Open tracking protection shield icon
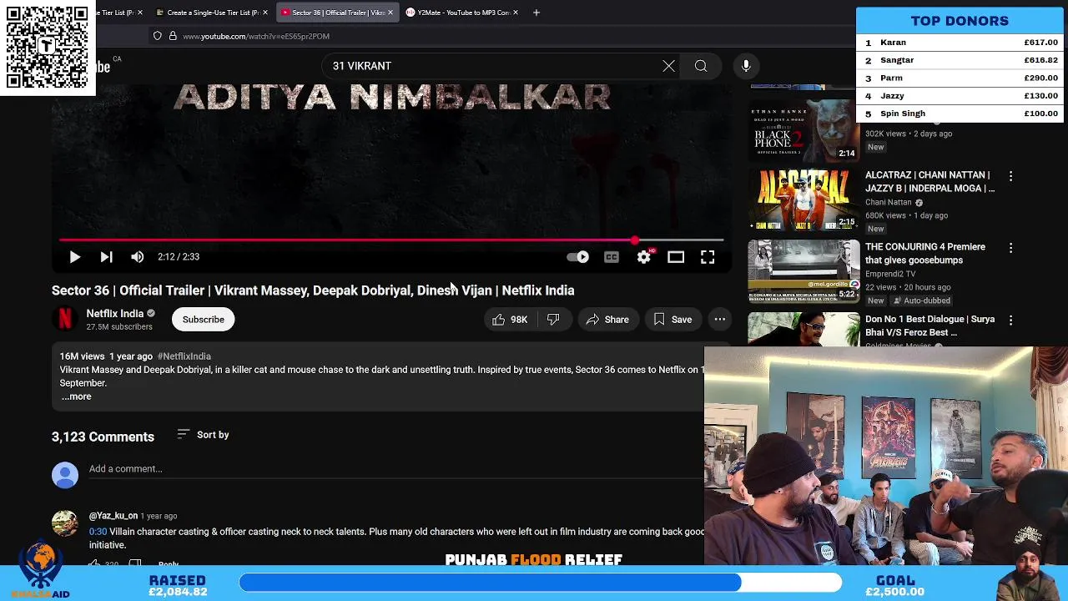This screenshot has width=1068, height=601. [157, 36]
